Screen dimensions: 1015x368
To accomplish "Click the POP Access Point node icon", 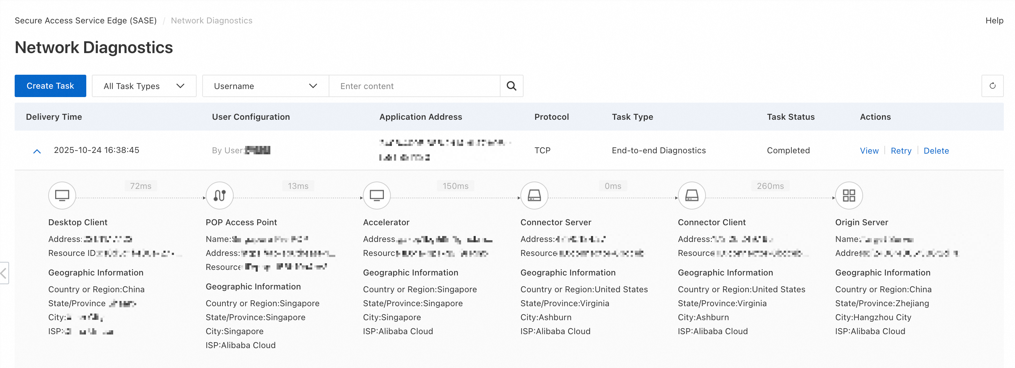I will 219,196.
